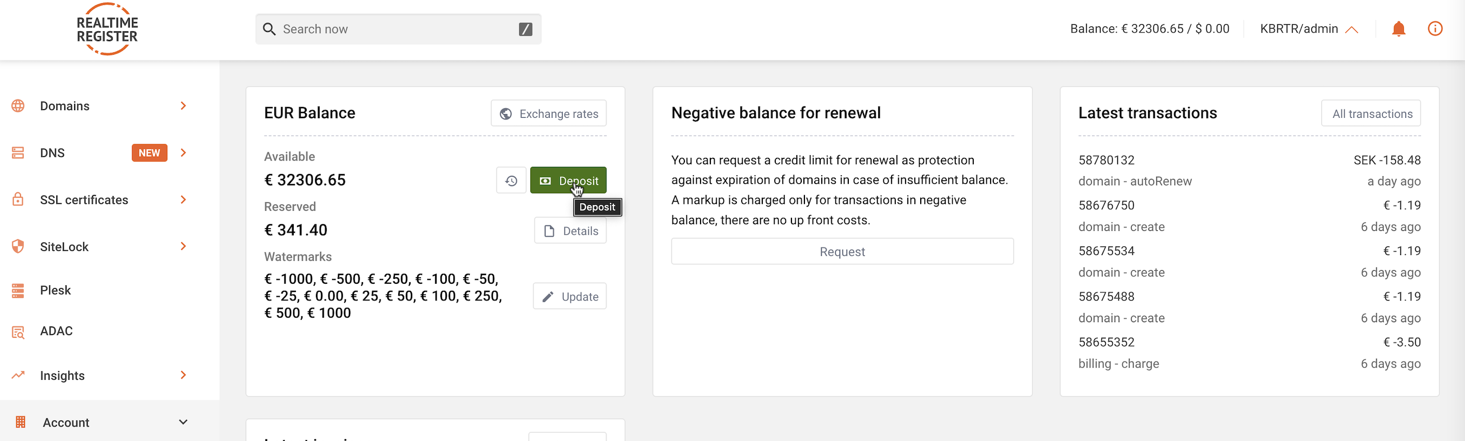Expand the Domains menu chevron
Image resolution: width=1465 pixels, height=441 pixels.
click(x=183, y=106)
